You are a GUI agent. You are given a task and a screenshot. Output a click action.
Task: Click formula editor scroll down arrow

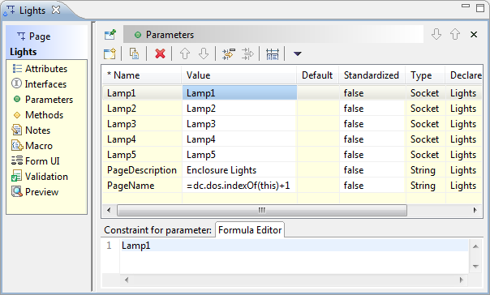click(x=475, y=267)
